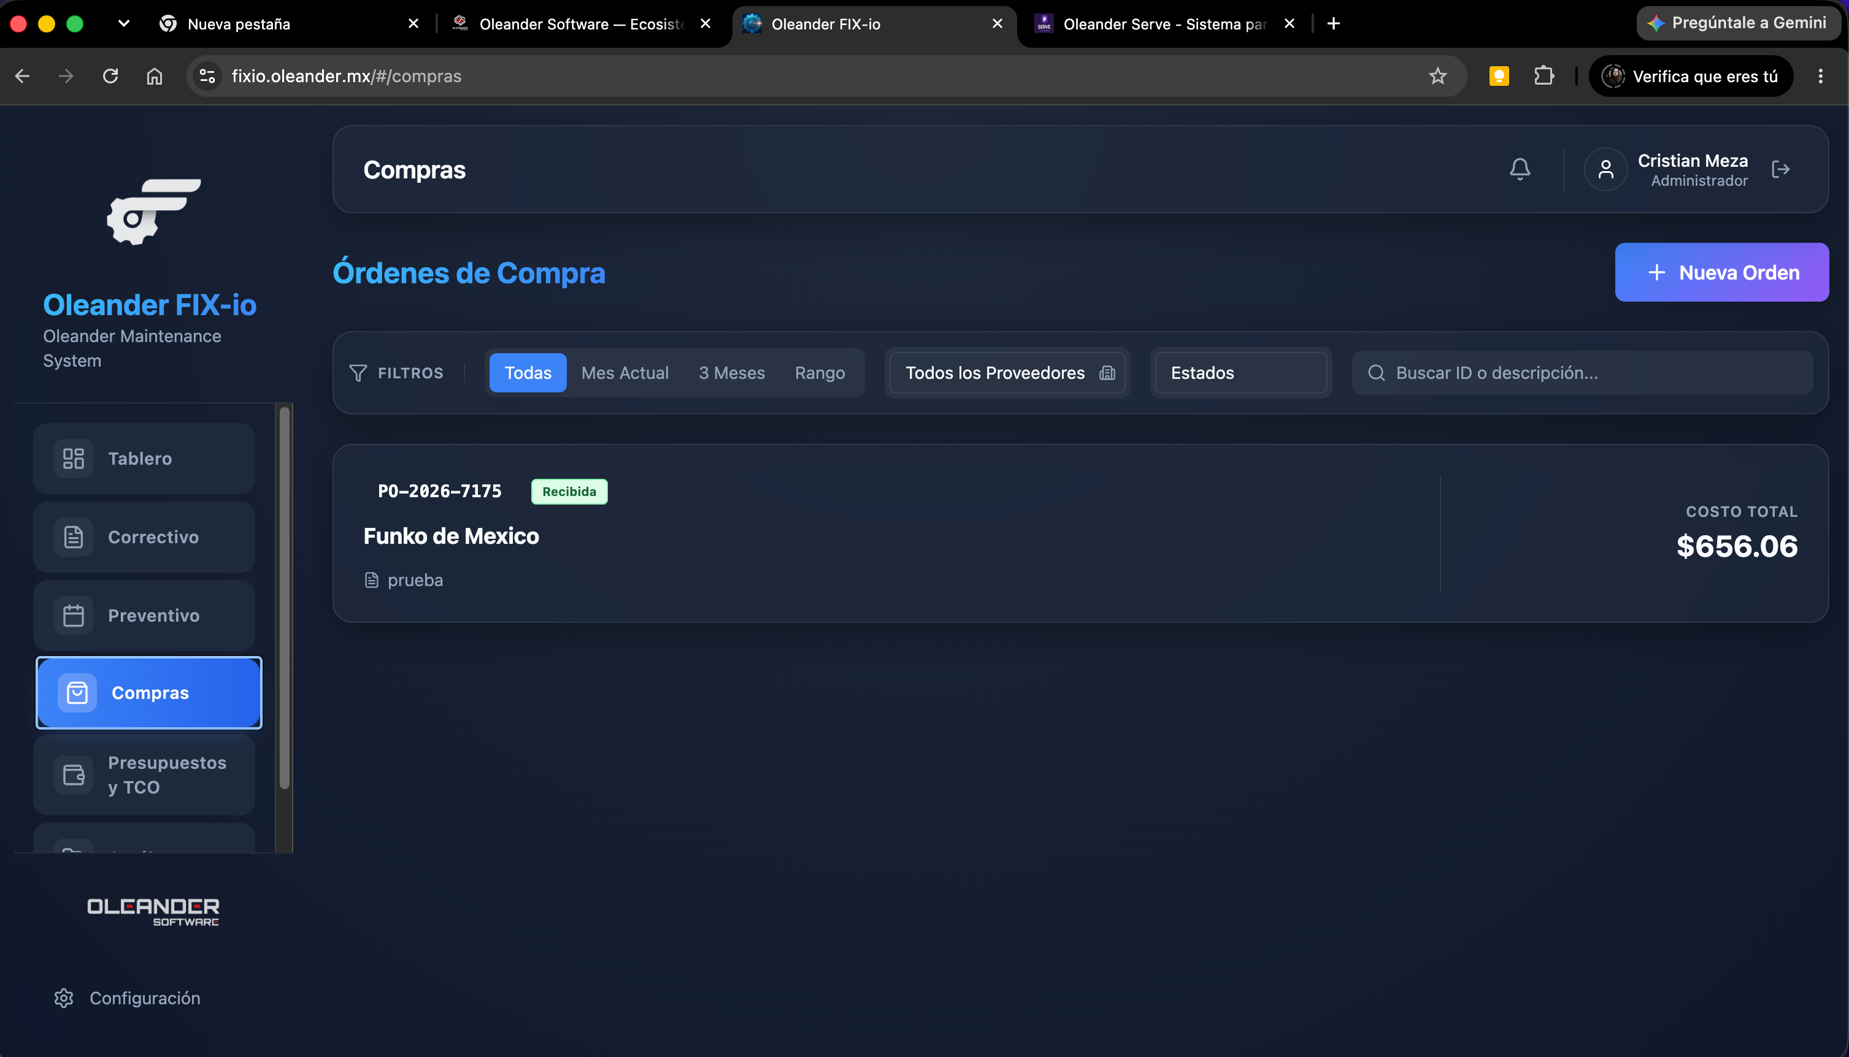Open Correctivo in the sidebar
Viewport: 1849px width, 1057px height.
point(144,536)
